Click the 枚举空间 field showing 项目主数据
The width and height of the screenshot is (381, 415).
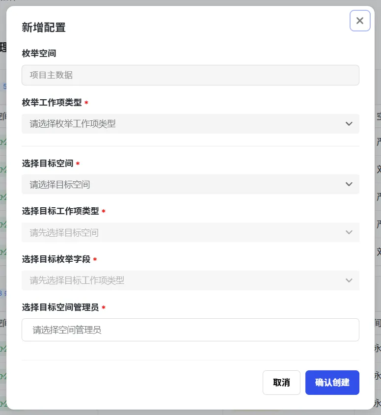(x=190, y=75)
